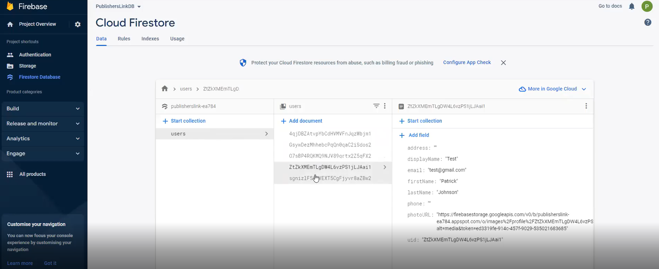Viewport: 659px width, 269px height.
Task: Click the photoURL field value
Action: [x=515, y=222]
